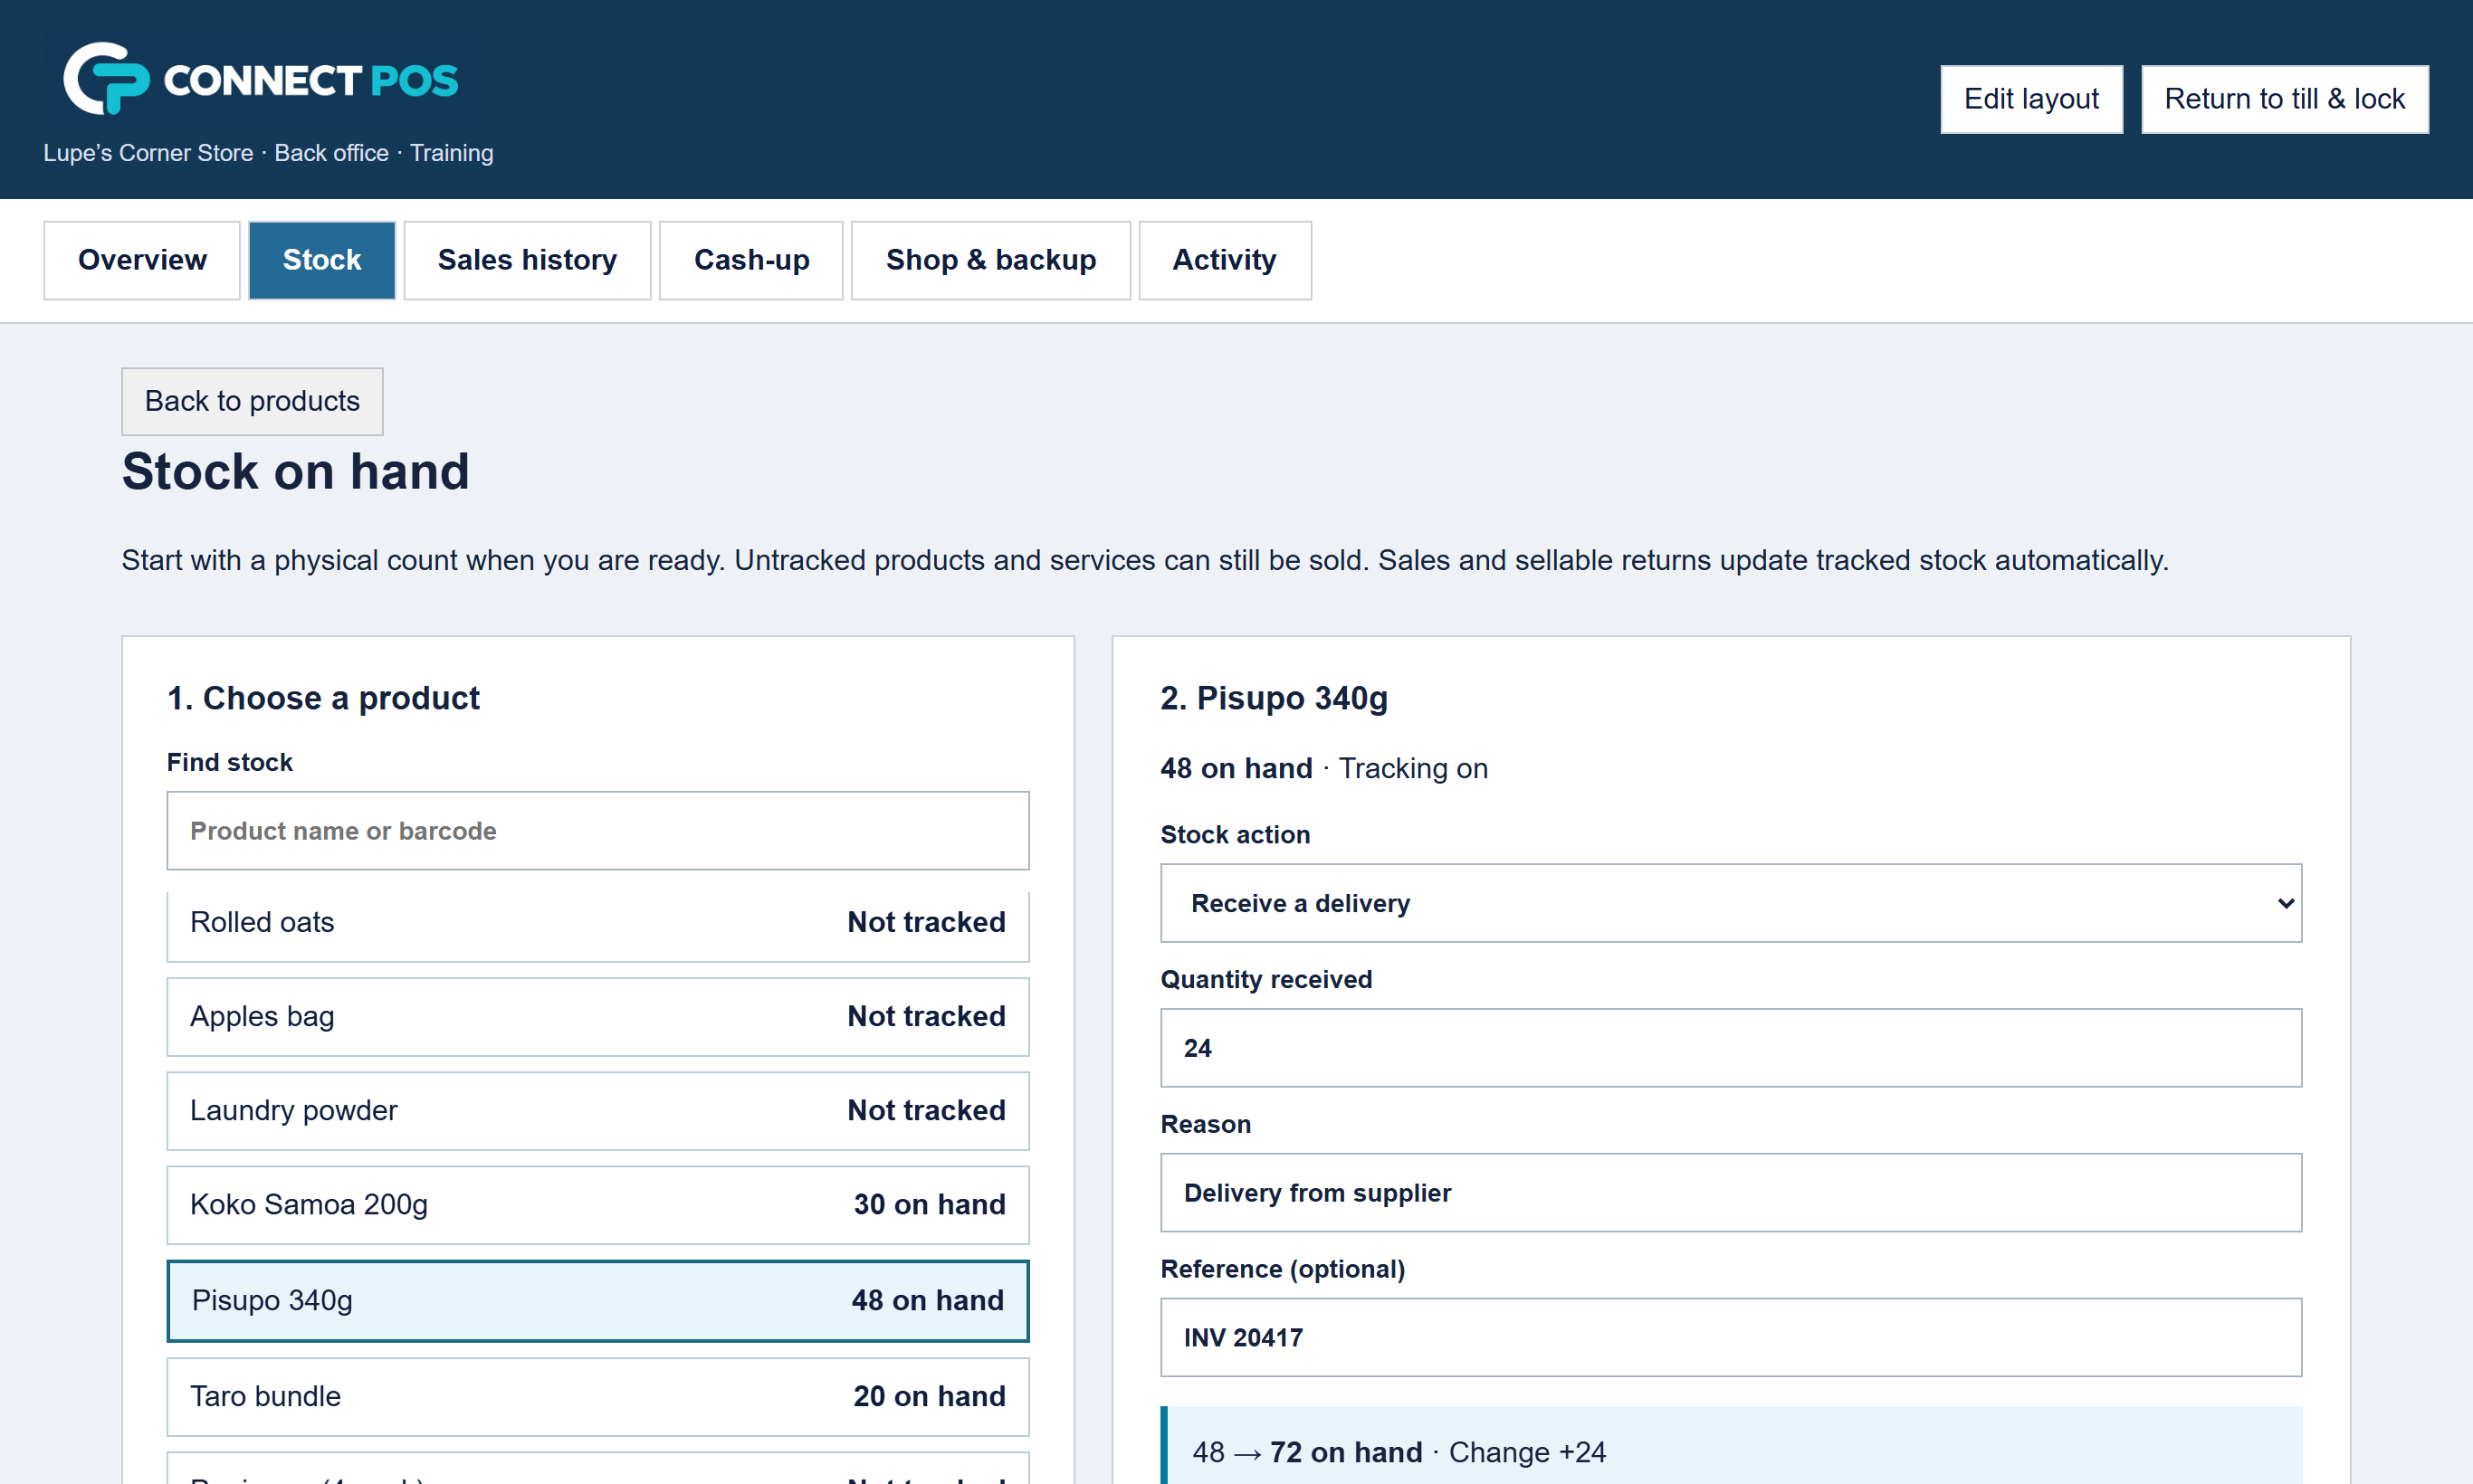The image size is (2473, 1484).
Task: View the Activity tab
Action: [1225, 260]
